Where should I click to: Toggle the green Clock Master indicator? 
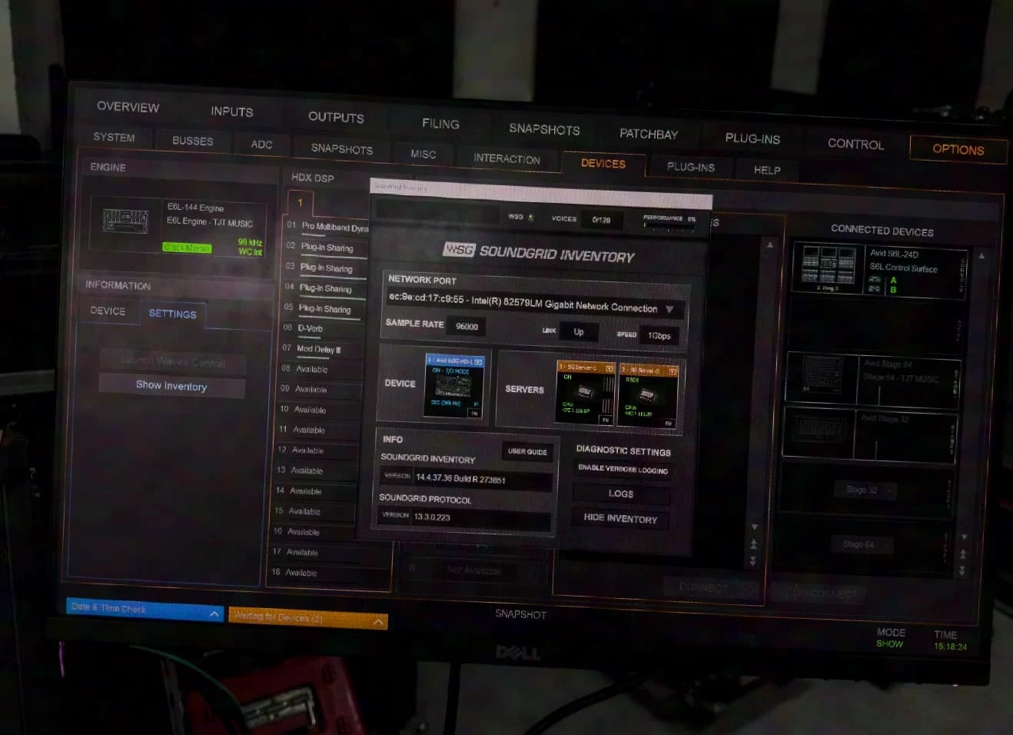click(187, 248)
